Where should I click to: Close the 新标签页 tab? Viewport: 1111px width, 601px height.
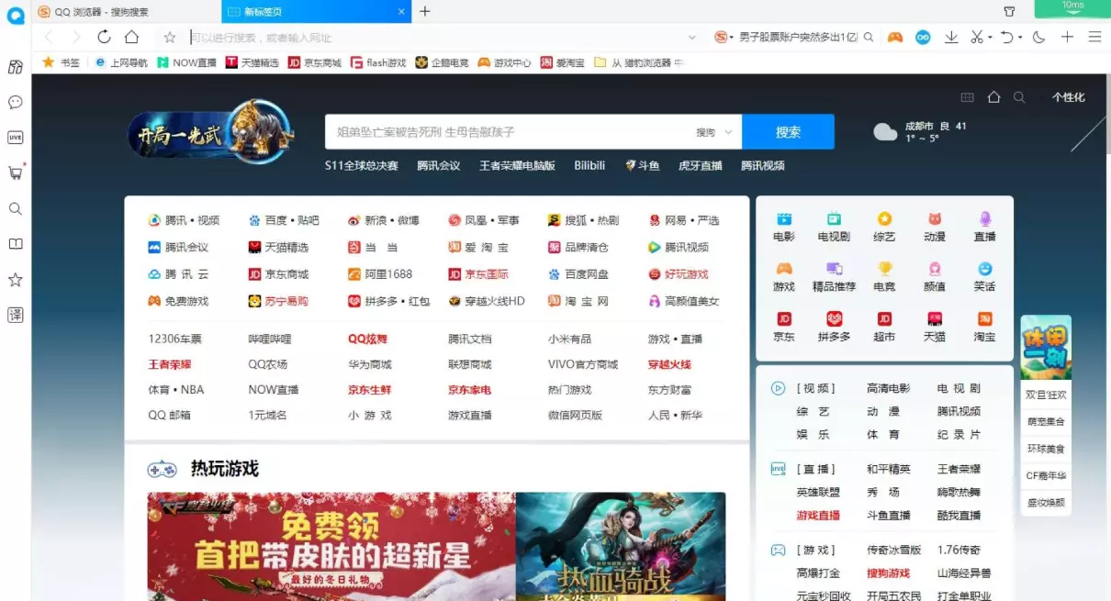pyautogui.click(x=401, y=12)
